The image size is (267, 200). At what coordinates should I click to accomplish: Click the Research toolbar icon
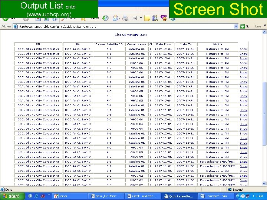(155, 18)
